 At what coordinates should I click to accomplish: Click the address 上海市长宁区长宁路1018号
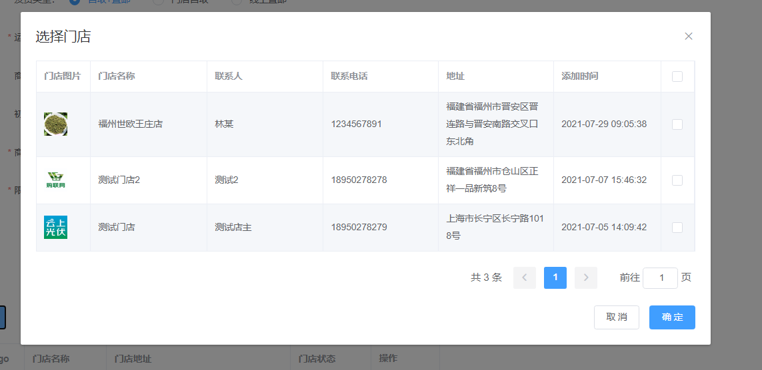495,227
